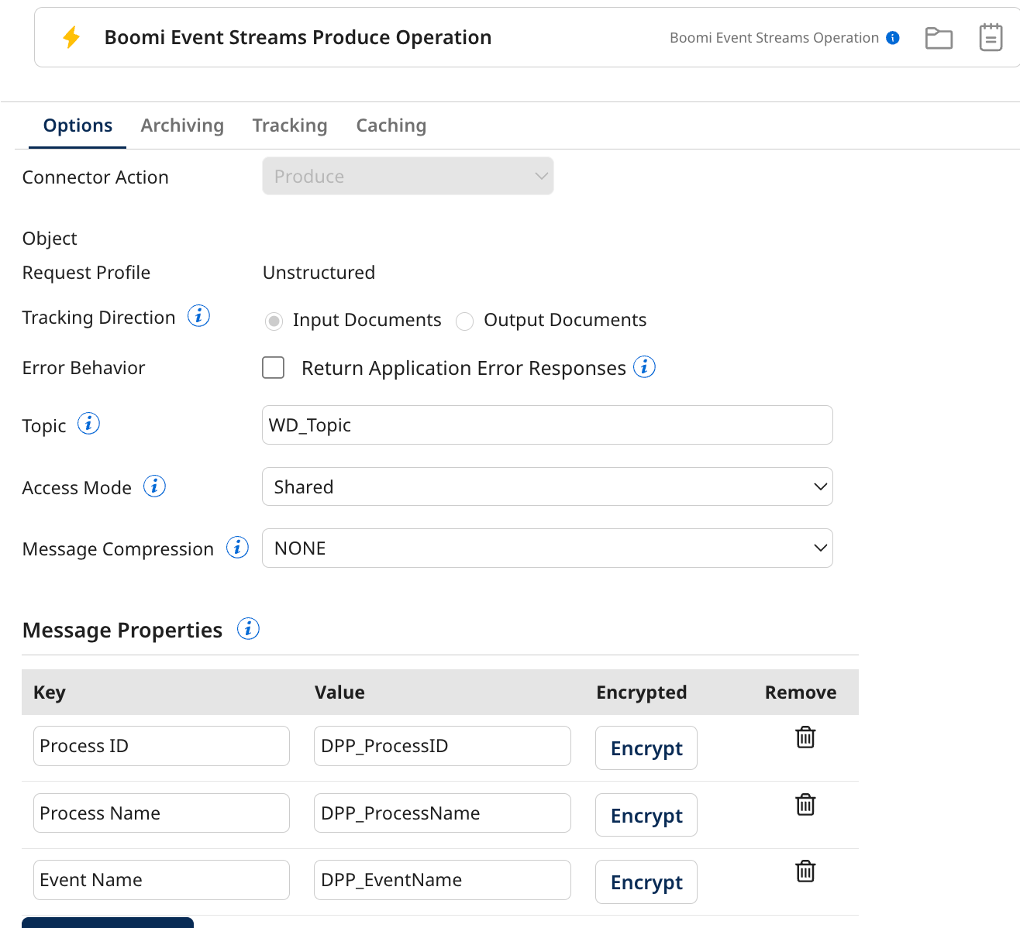Screen dimensions: 1020x928
Task: Click the Message Properties info icon
Action: tap(248, 629)
